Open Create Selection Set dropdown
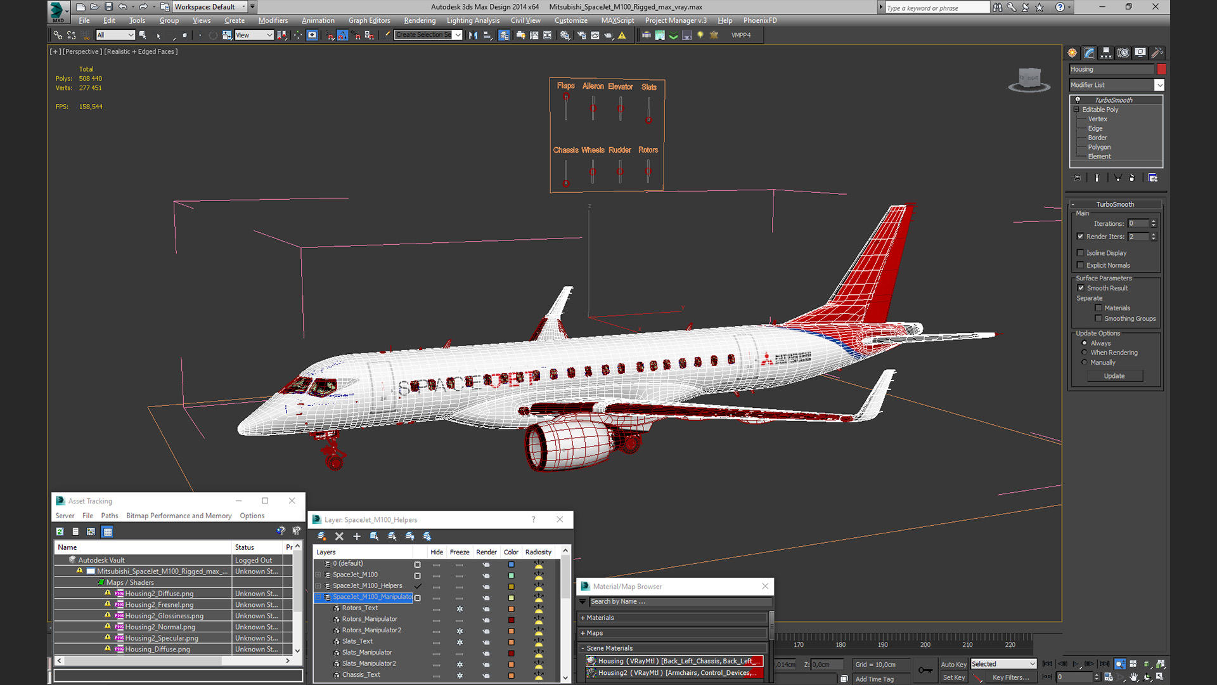Image resolution: width=1217 pixels, height=685 pixels. (458, 35)
